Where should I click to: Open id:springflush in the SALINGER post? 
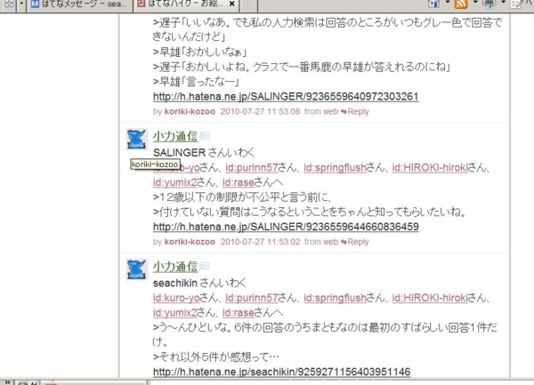coord(335,168)
